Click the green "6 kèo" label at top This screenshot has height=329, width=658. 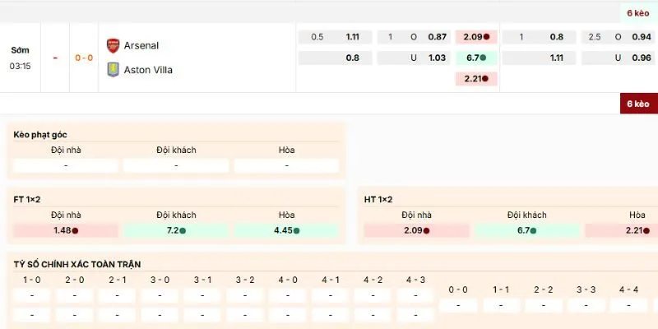pos(638,13)
